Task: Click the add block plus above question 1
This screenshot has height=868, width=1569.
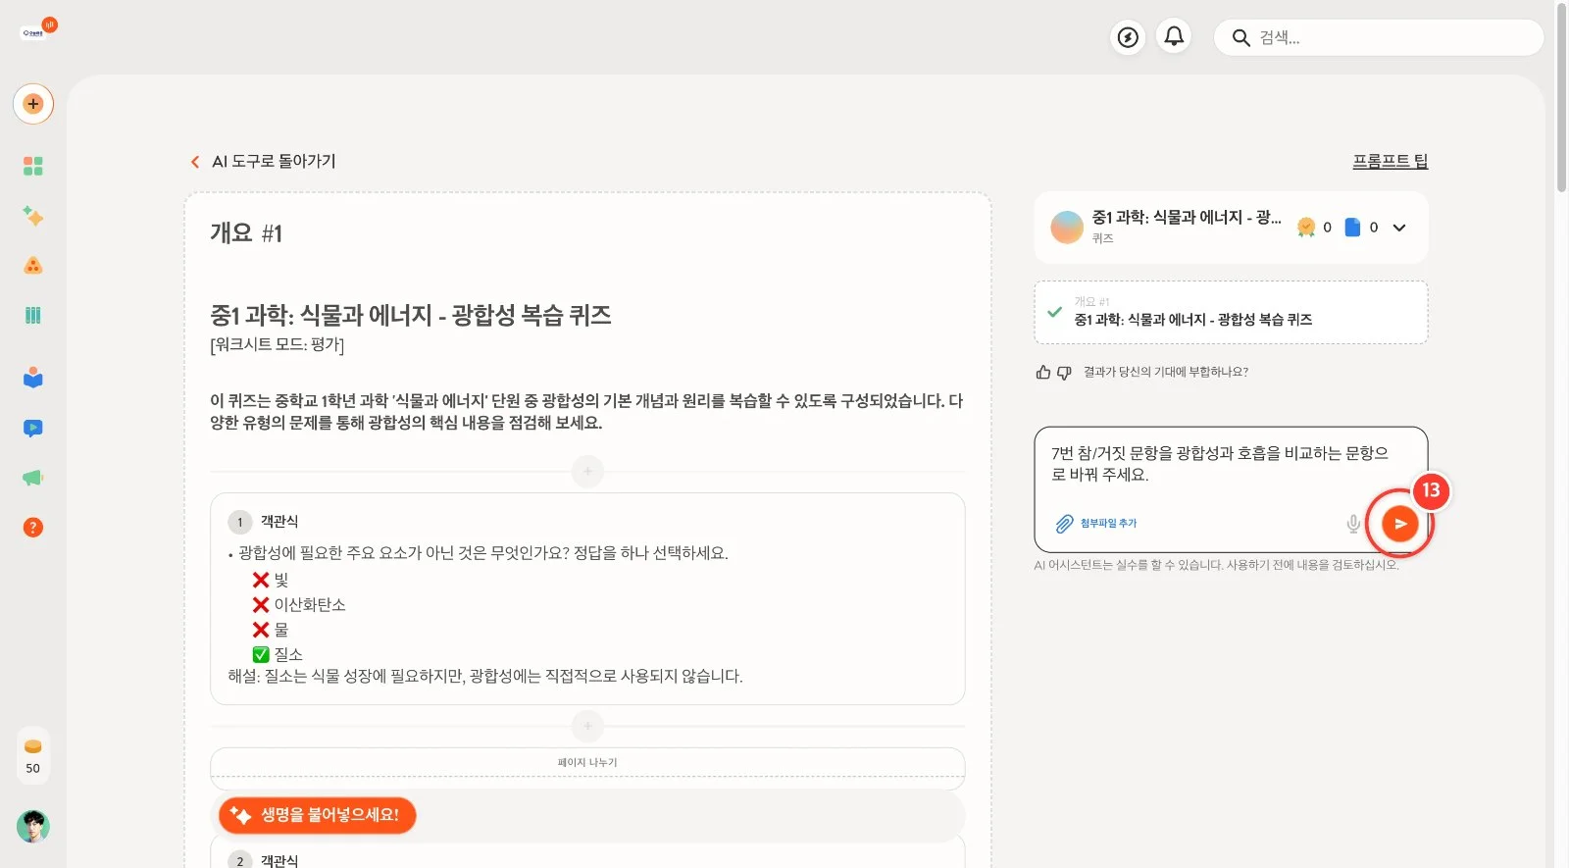Action: [x=587, y=472]
